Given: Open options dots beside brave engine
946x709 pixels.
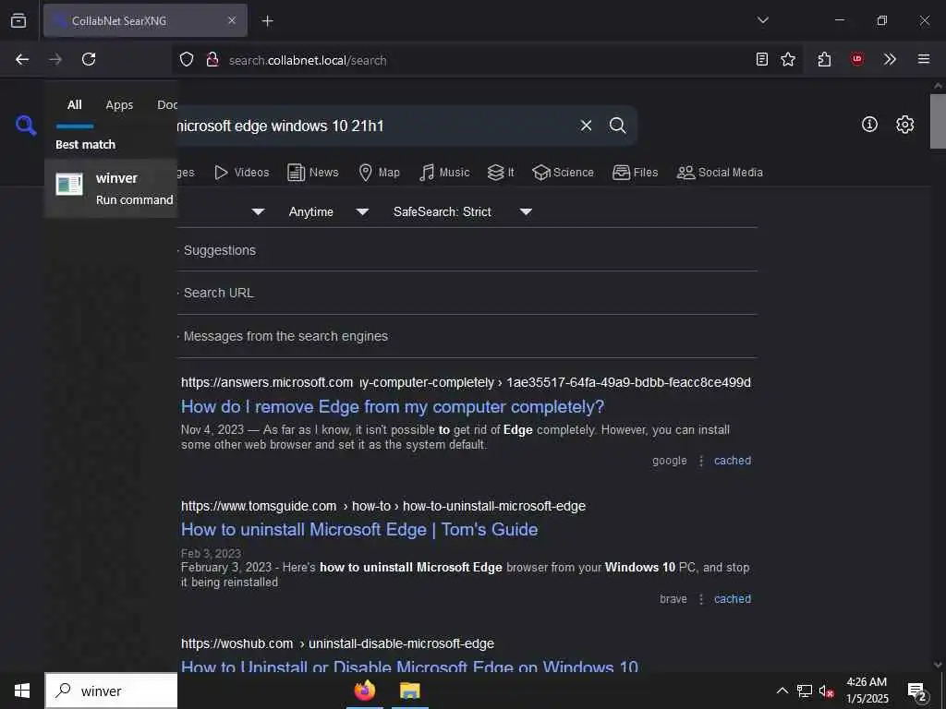Looking at the screenshot, I should [701, 598].
